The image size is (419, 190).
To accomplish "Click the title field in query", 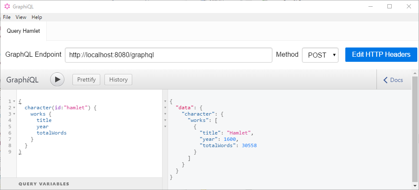I will 44,120.
